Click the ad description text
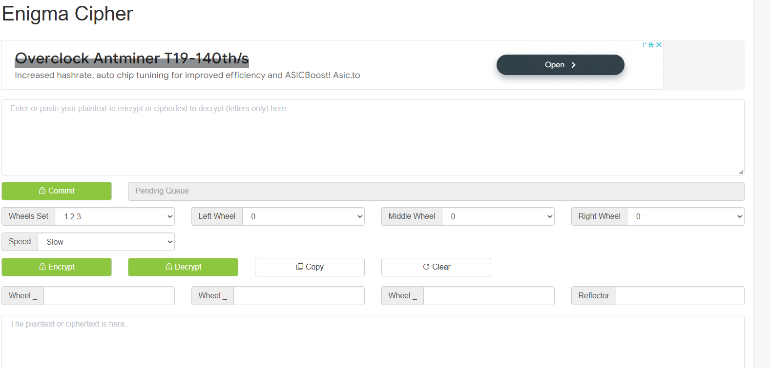This screenshot has width=770, height=368. click(x=187, y=75)
